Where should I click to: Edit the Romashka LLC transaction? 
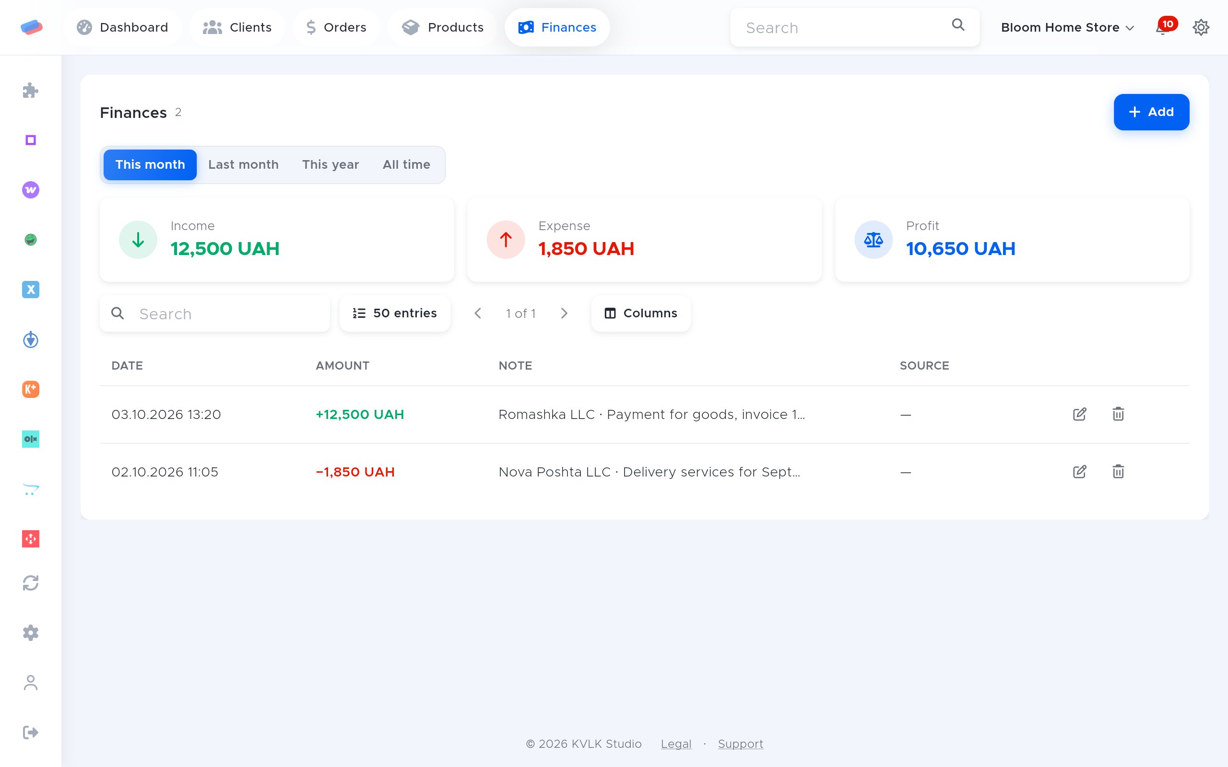pyautogui.click(x=1080, y=415)
